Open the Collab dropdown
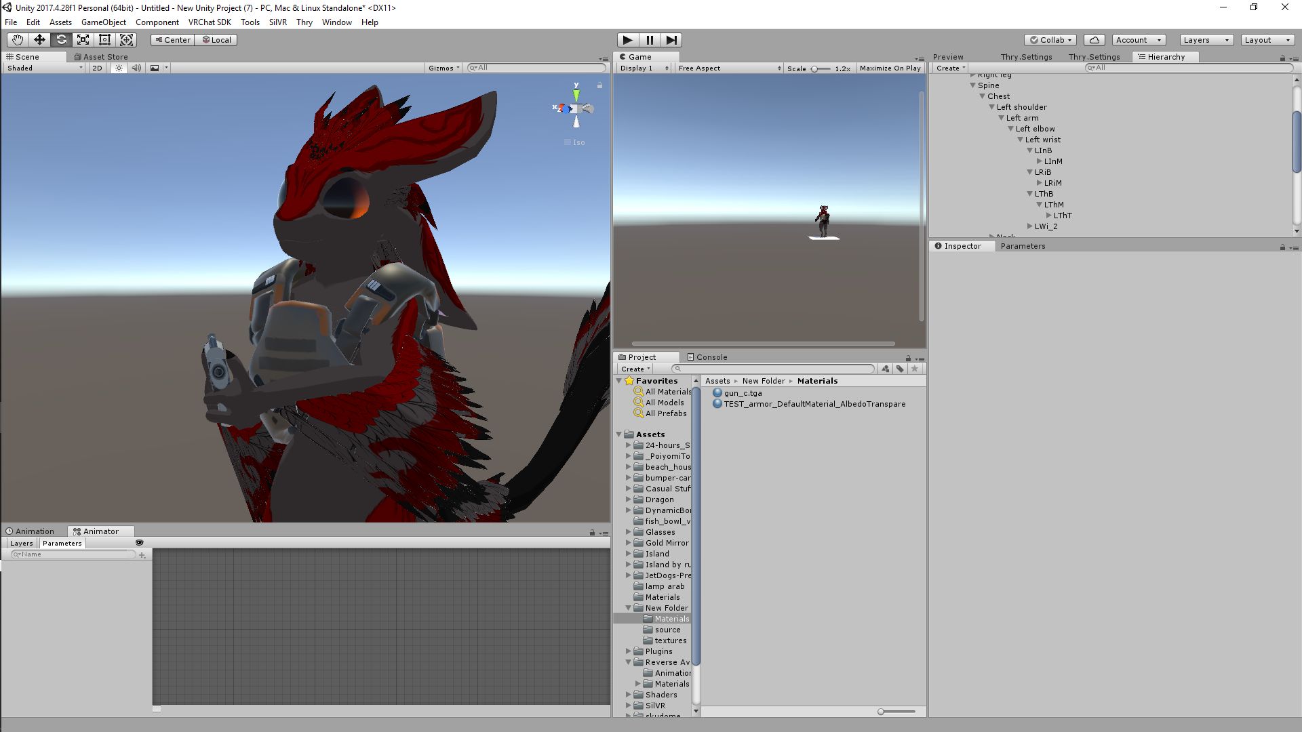Viewport: 1302px width, 732px height. (x=1051, y=40)
